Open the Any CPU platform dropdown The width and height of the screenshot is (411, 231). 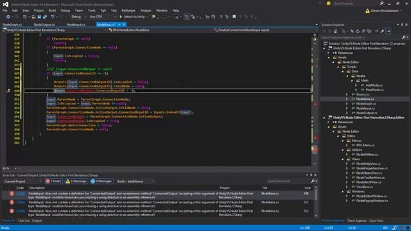103,17
